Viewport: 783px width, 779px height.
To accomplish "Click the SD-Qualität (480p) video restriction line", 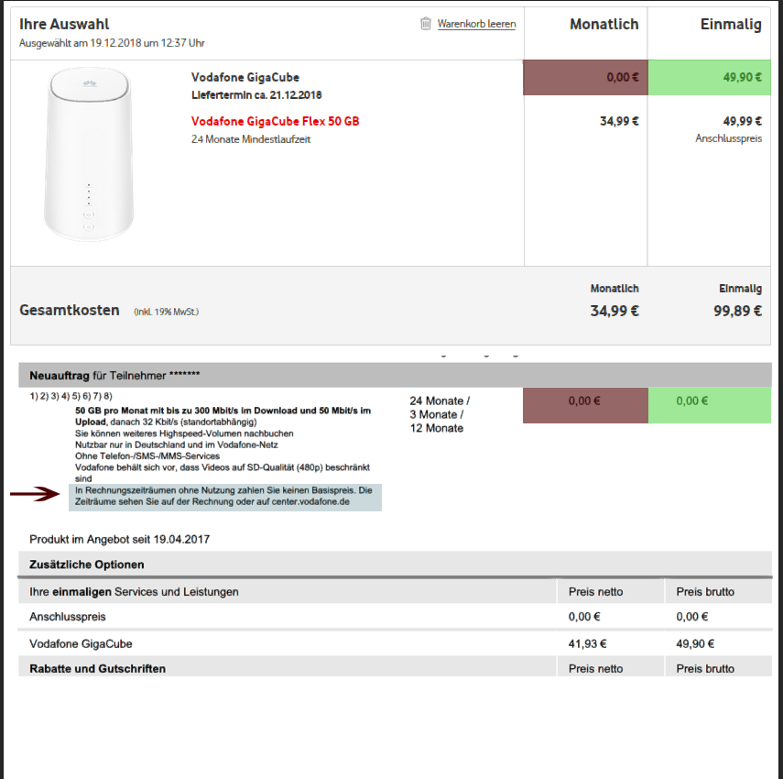I will [223, 473].
